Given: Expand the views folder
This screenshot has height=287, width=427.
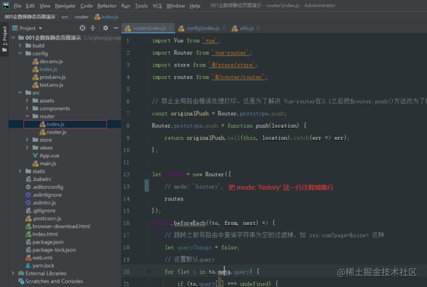Looking at the screenshot, I should (x=27, y=148).
